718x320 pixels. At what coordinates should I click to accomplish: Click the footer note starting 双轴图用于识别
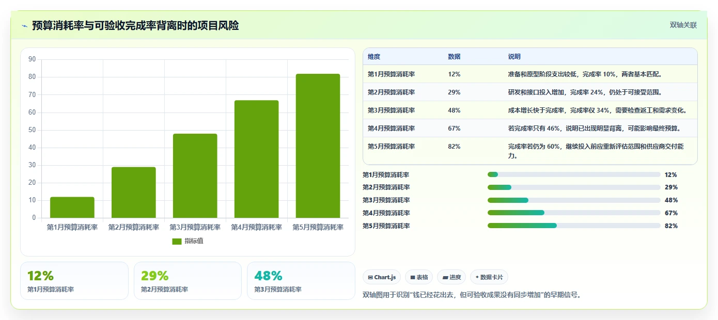point(472,295)
